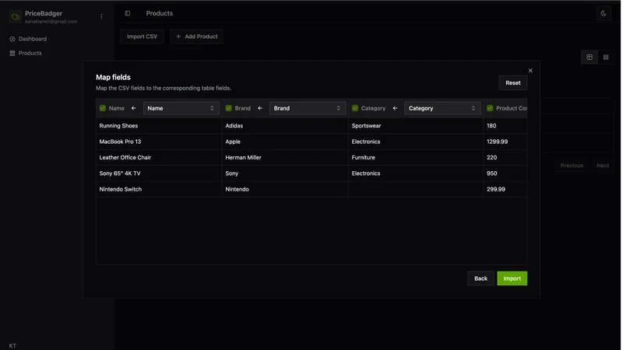Click the arrow icon next to Brand
The image size is (623, 350).
click(x=260, y=108)
